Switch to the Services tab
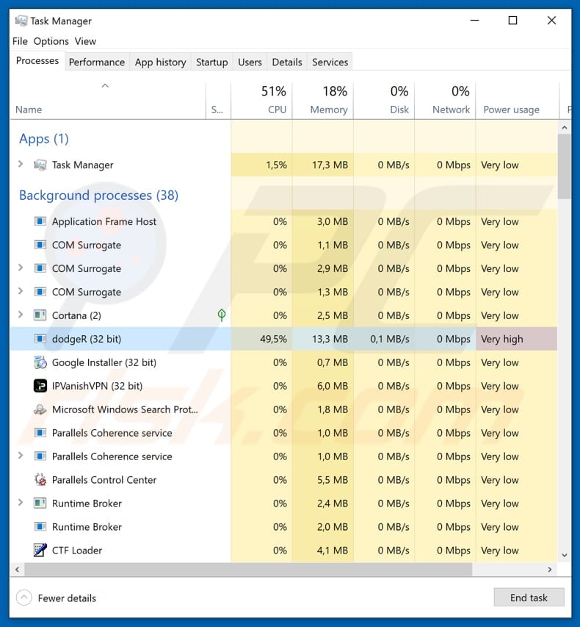580x627 pixels. tap(330, 62)
